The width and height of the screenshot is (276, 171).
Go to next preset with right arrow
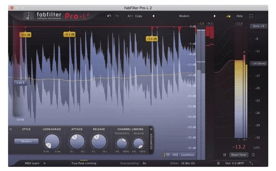[215, 16]
